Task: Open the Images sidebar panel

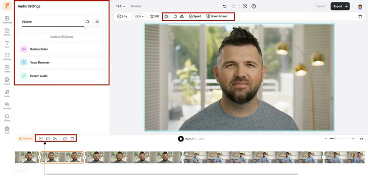Action: [x=7, y=81]
